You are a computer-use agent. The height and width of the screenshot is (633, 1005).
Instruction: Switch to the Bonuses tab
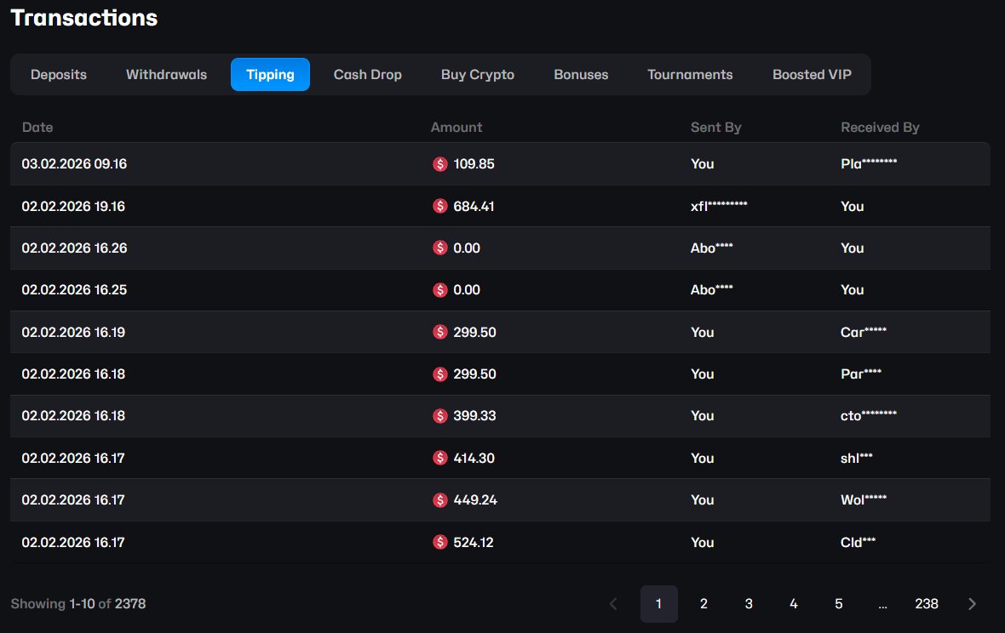pyautogui.click(x=581, y=75)
